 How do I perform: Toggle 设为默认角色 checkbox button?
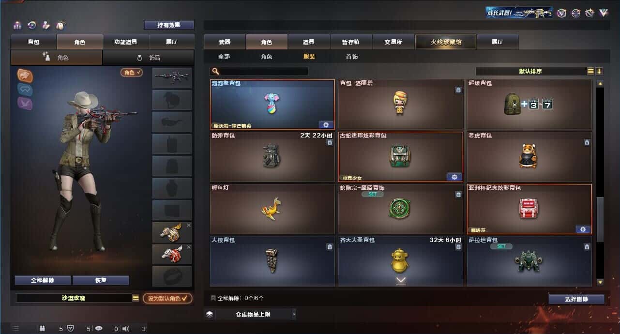pos(167,299)
